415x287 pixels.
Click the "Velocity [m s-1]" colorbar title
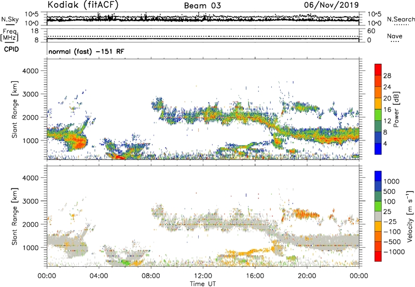pos(410,216)
